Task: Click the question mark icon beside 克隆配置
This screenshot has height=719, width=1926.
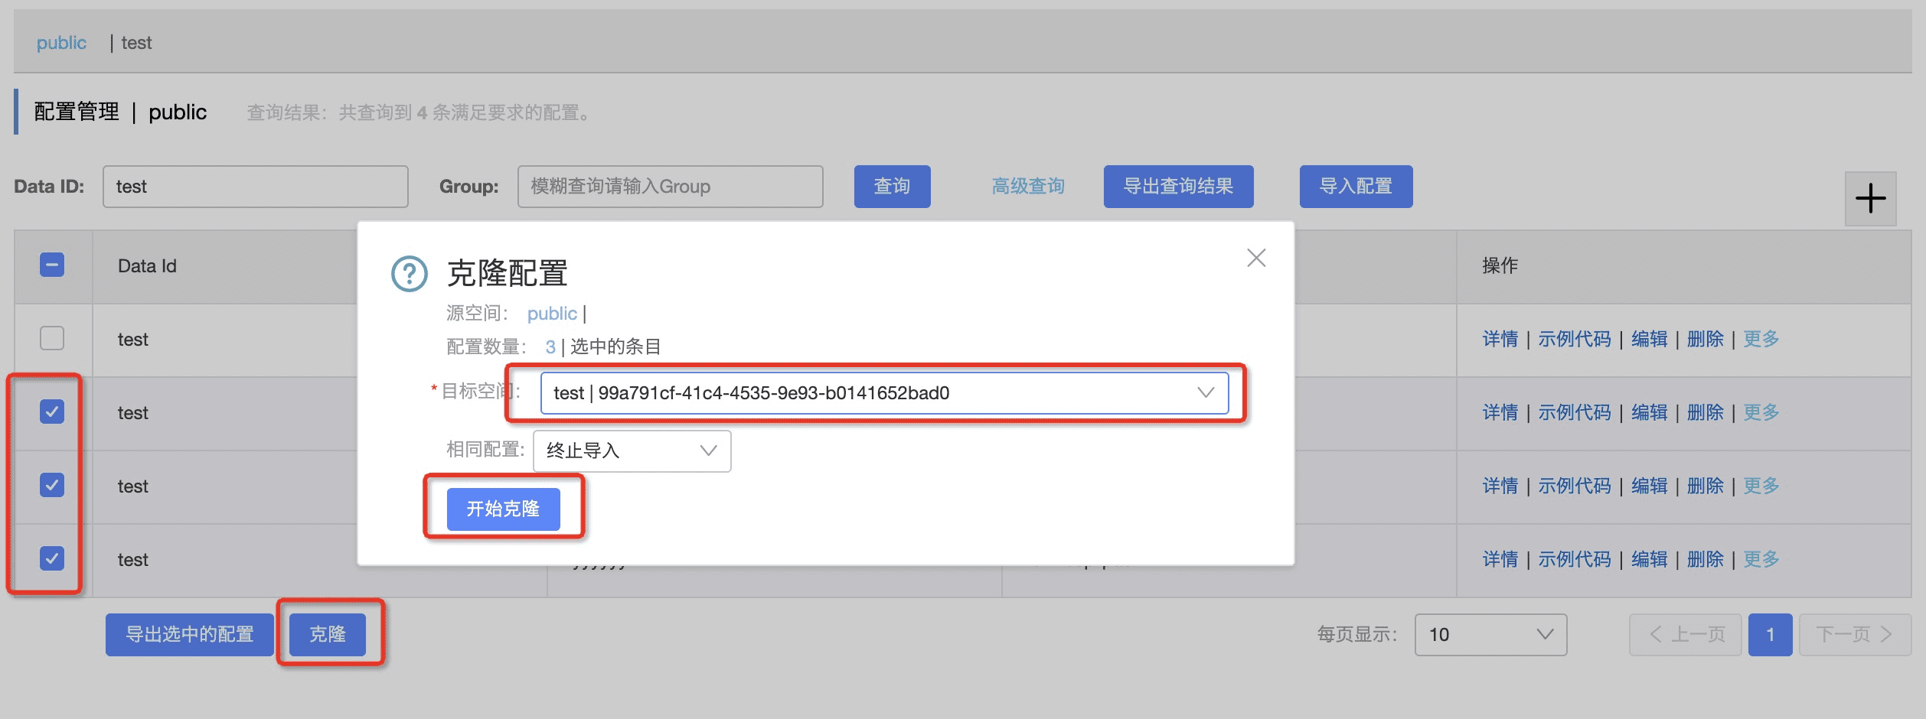Action: click(410, 273)
